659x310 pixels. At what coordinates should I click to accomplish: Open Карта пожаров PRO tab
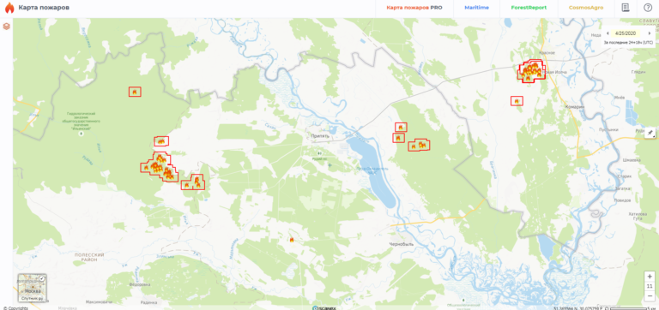pos(414,8)
